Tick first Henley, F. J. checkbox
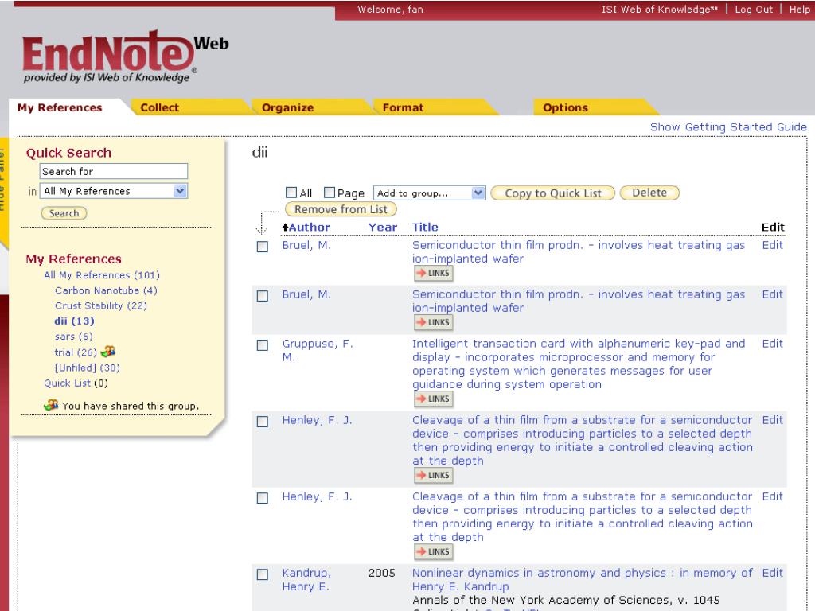Screen dimensions: 815x611 tap(263, 422)
